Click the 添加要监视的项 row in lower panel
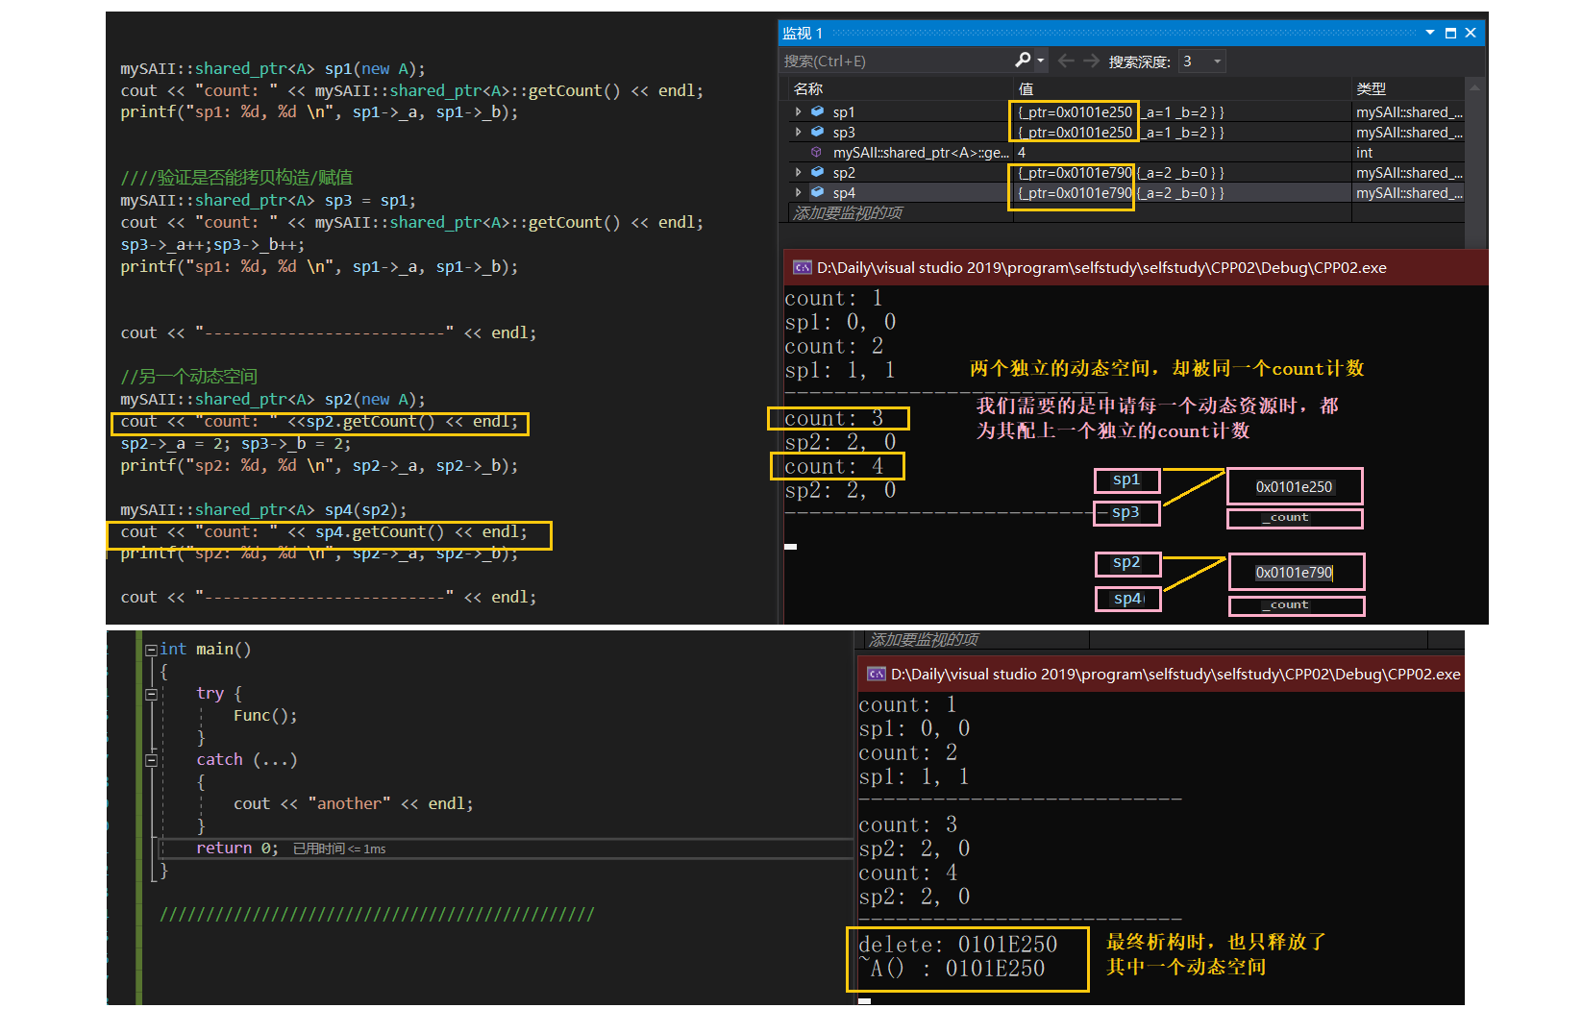 coord(924,639)
